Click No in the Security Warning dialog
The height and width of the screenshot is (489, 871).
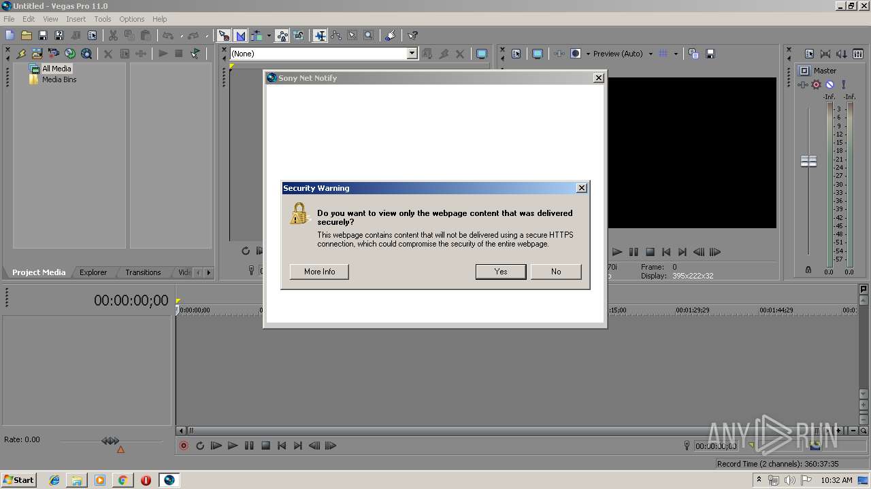click(556, 272)
